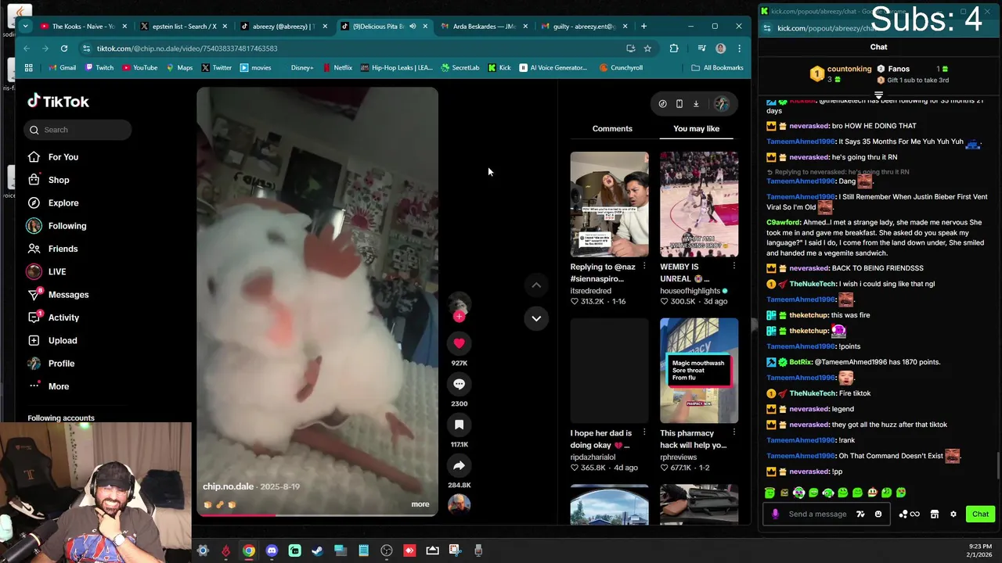The width and height of the screenshot is (1002, 563).
Task: Open the magic mouthwash pharmacy video thumbnail
Action: click(x=699, y=371)
